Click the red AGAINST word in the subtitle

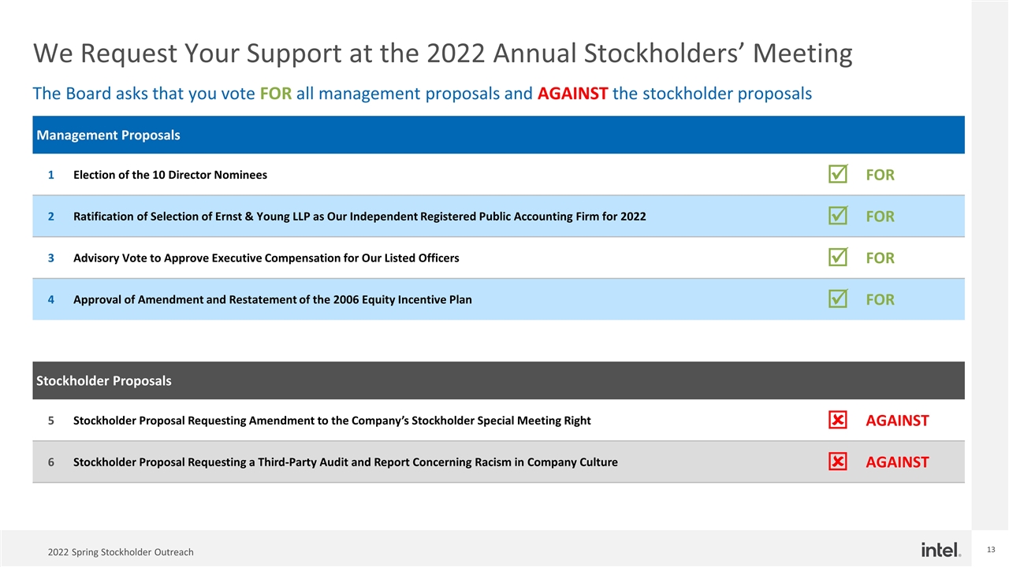click(x=572, y=94)
